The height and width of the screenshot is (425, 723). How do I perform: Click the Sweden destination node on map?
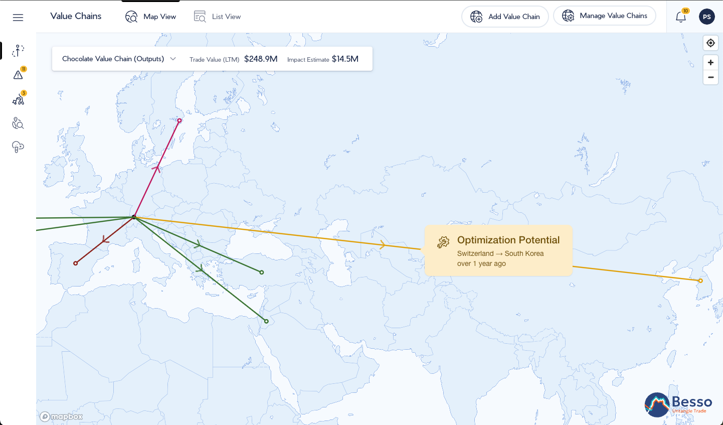coord(179,120)
